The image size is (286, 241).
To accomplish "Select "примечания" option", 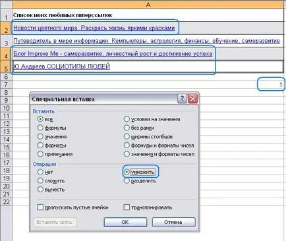I will [x=40, y=154].
